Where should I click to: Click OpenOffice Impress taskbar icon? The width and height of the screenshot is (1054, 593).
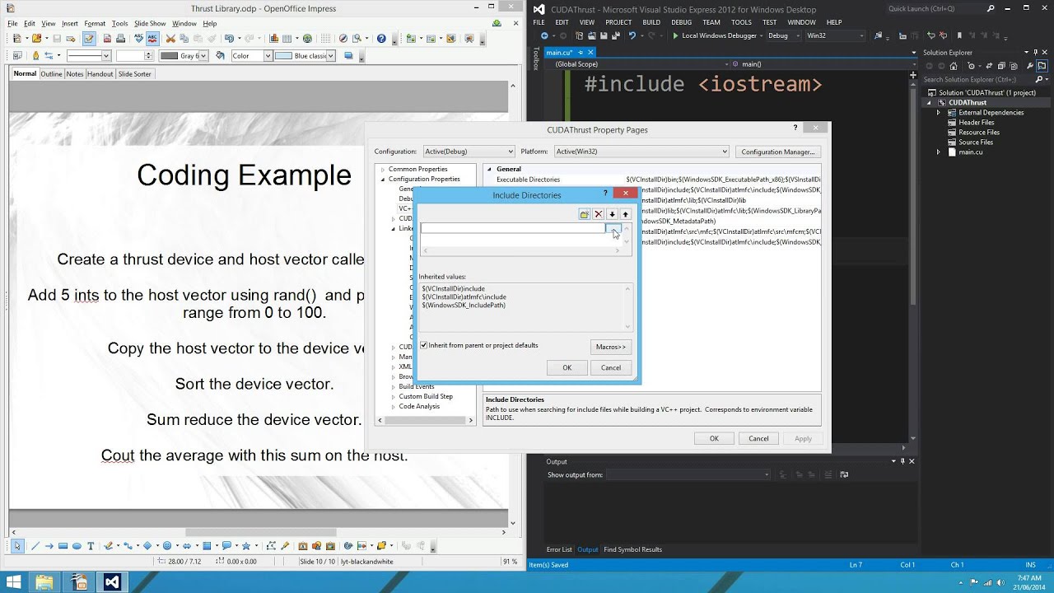tap(79, 581)
